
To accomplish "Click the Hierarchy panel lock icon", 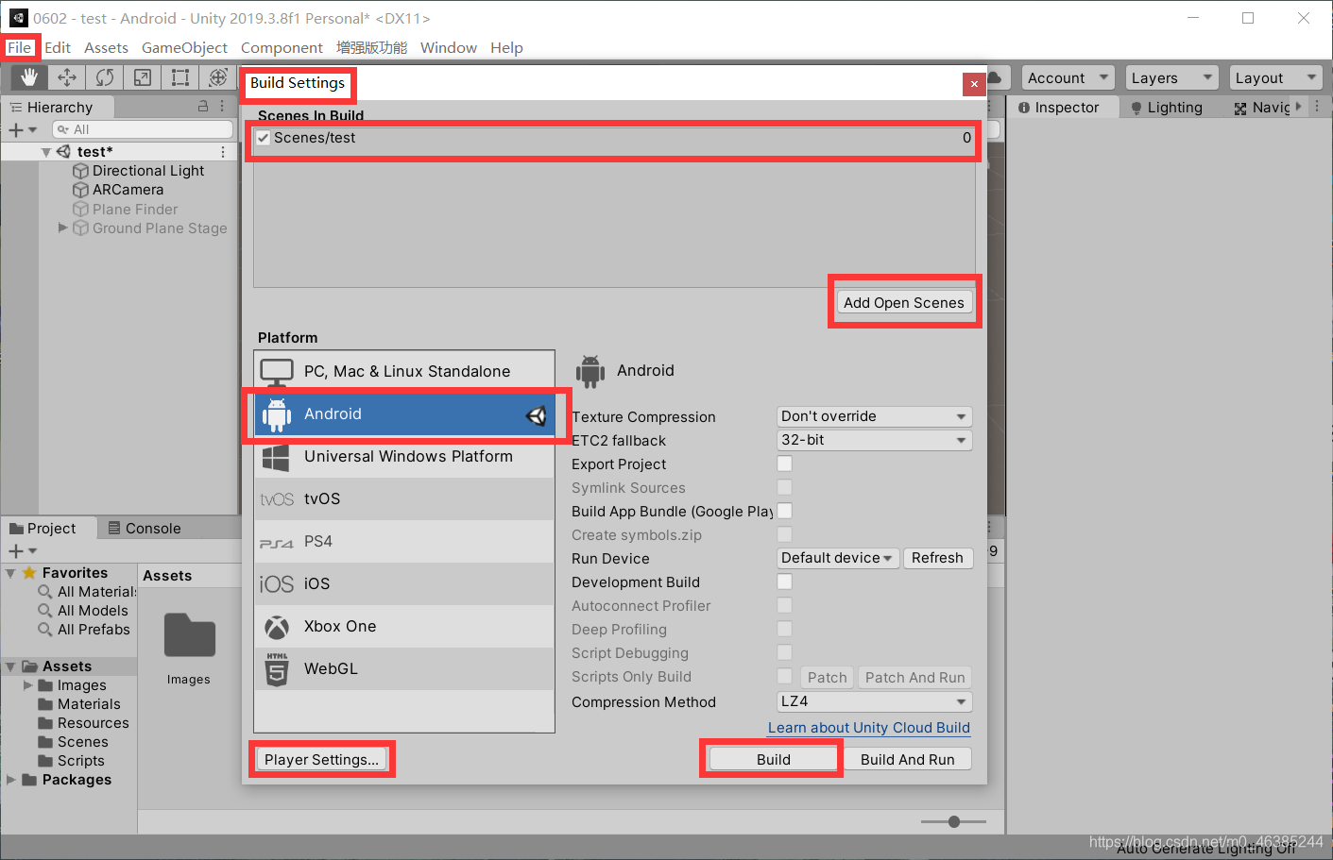I will tap(202, 107).
